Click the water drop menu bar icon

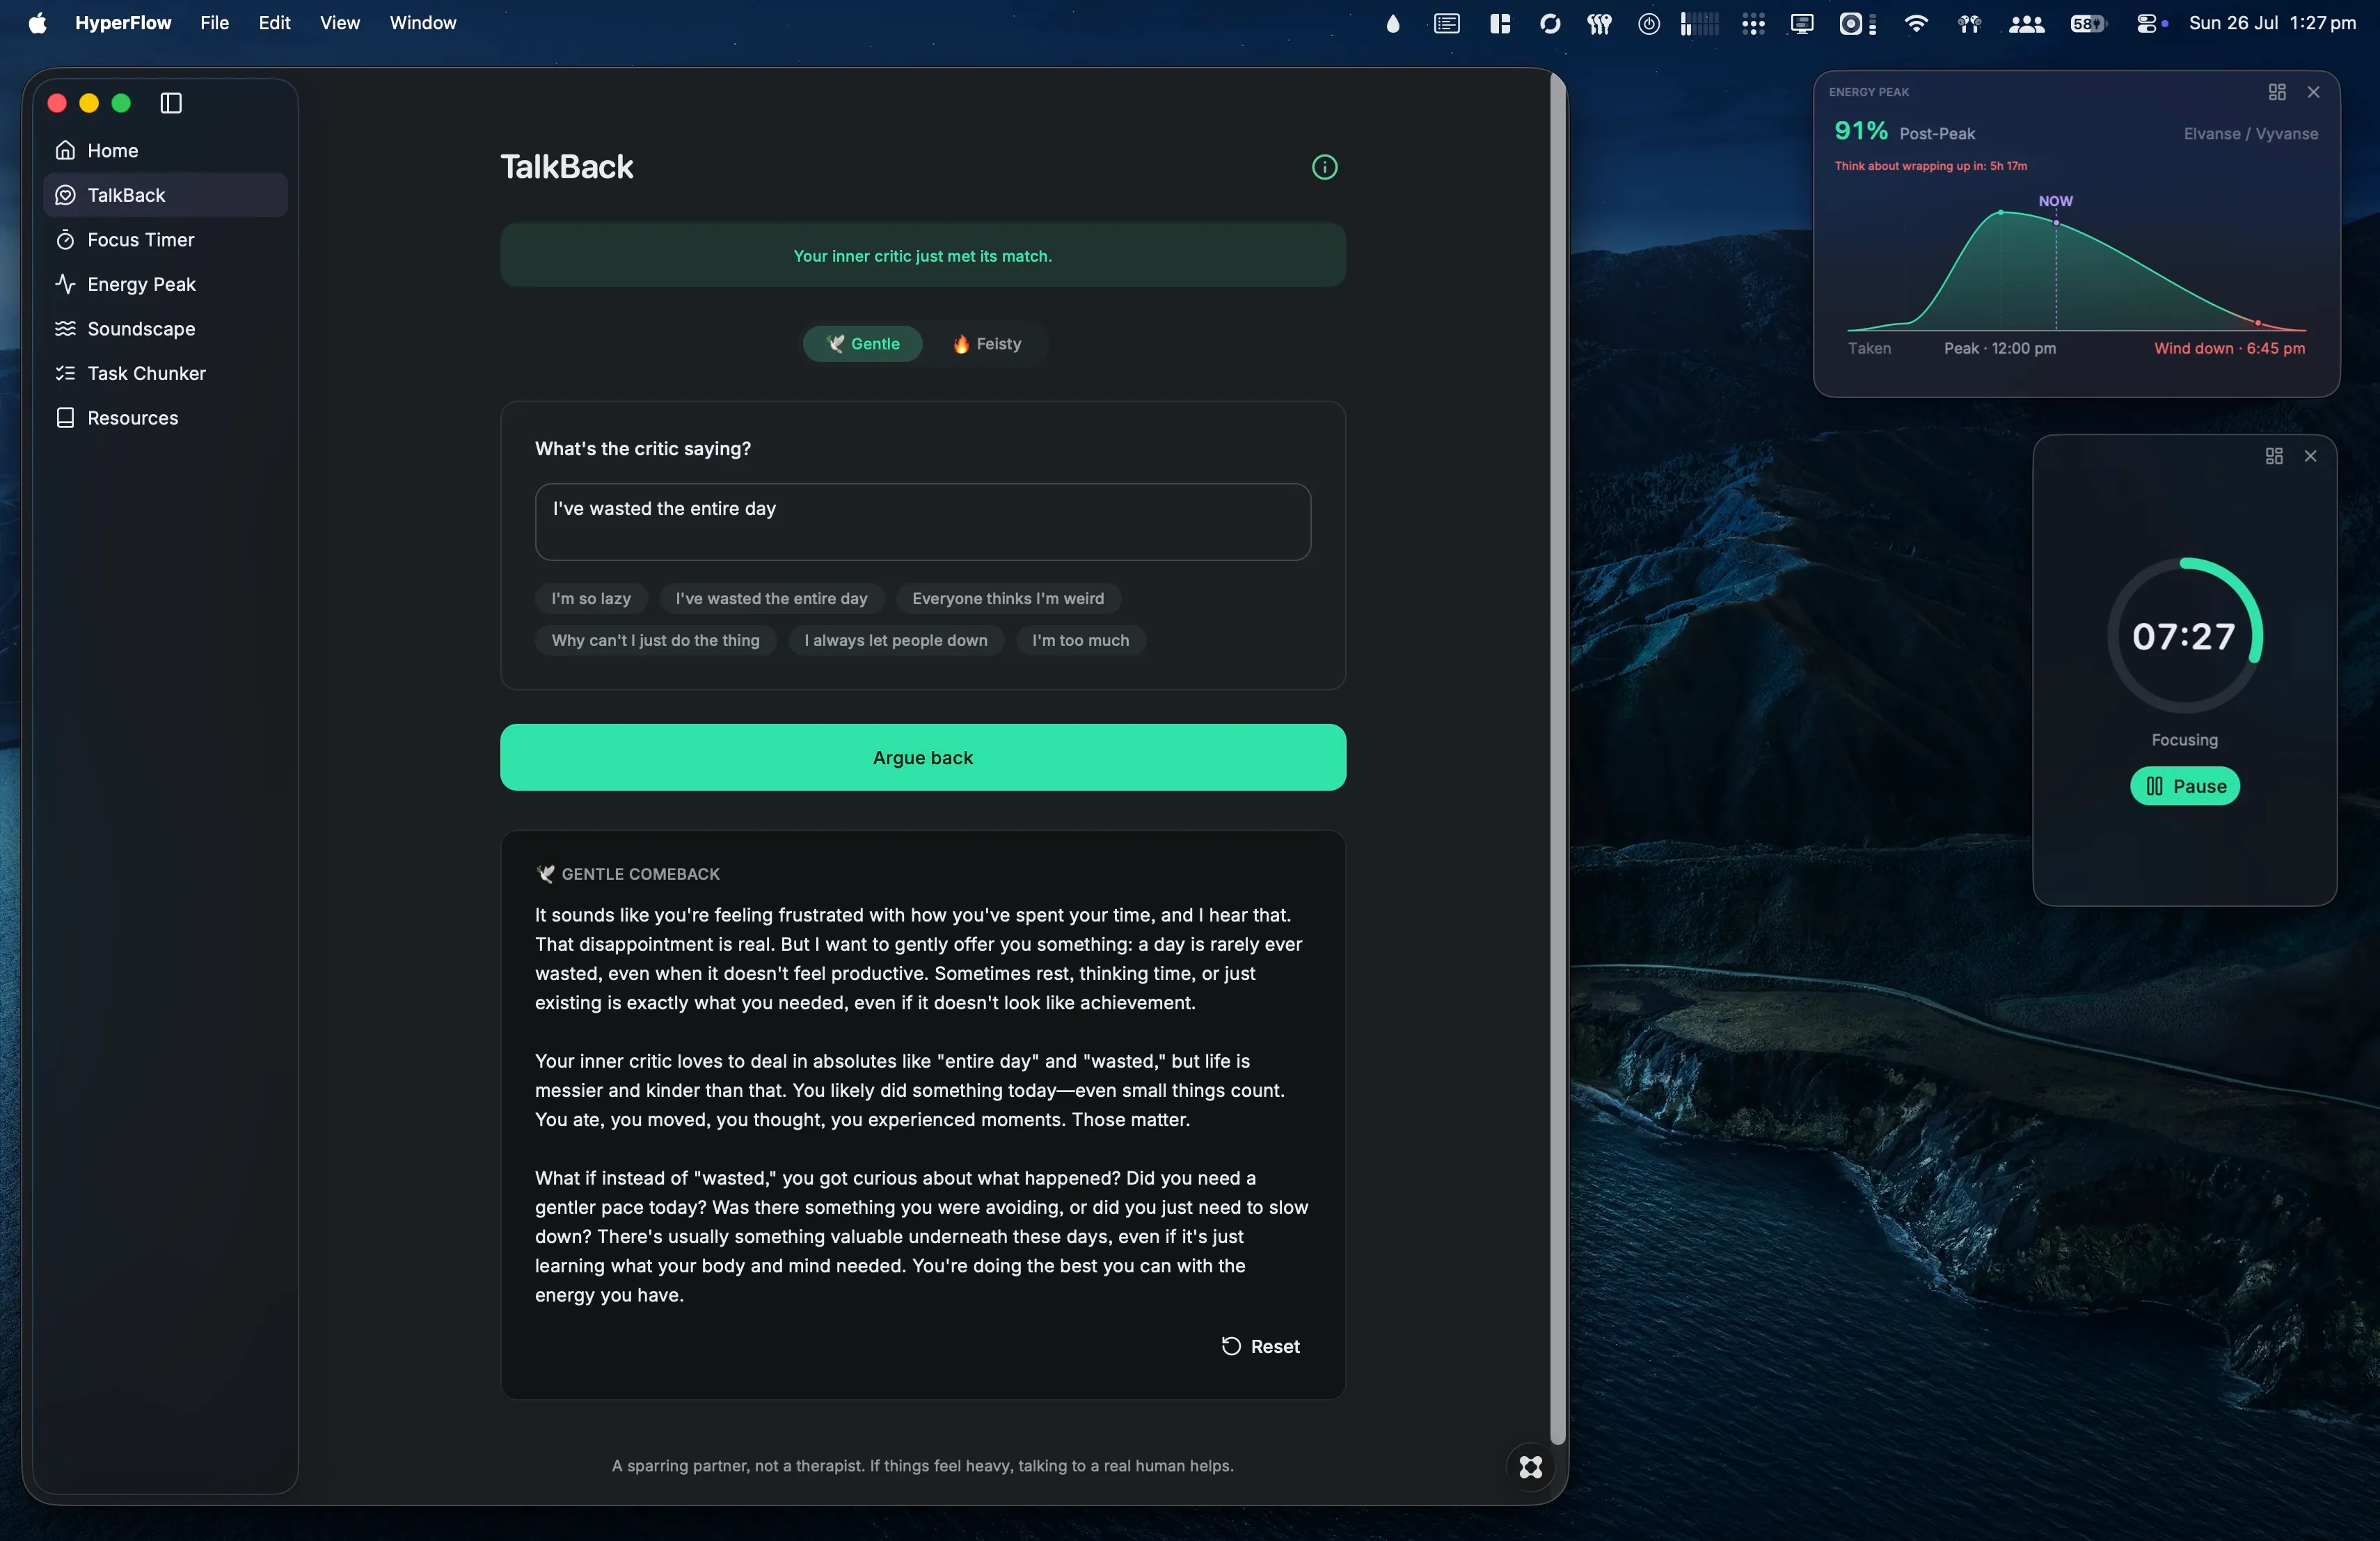pyautogui.click(x=1393, y=23)
